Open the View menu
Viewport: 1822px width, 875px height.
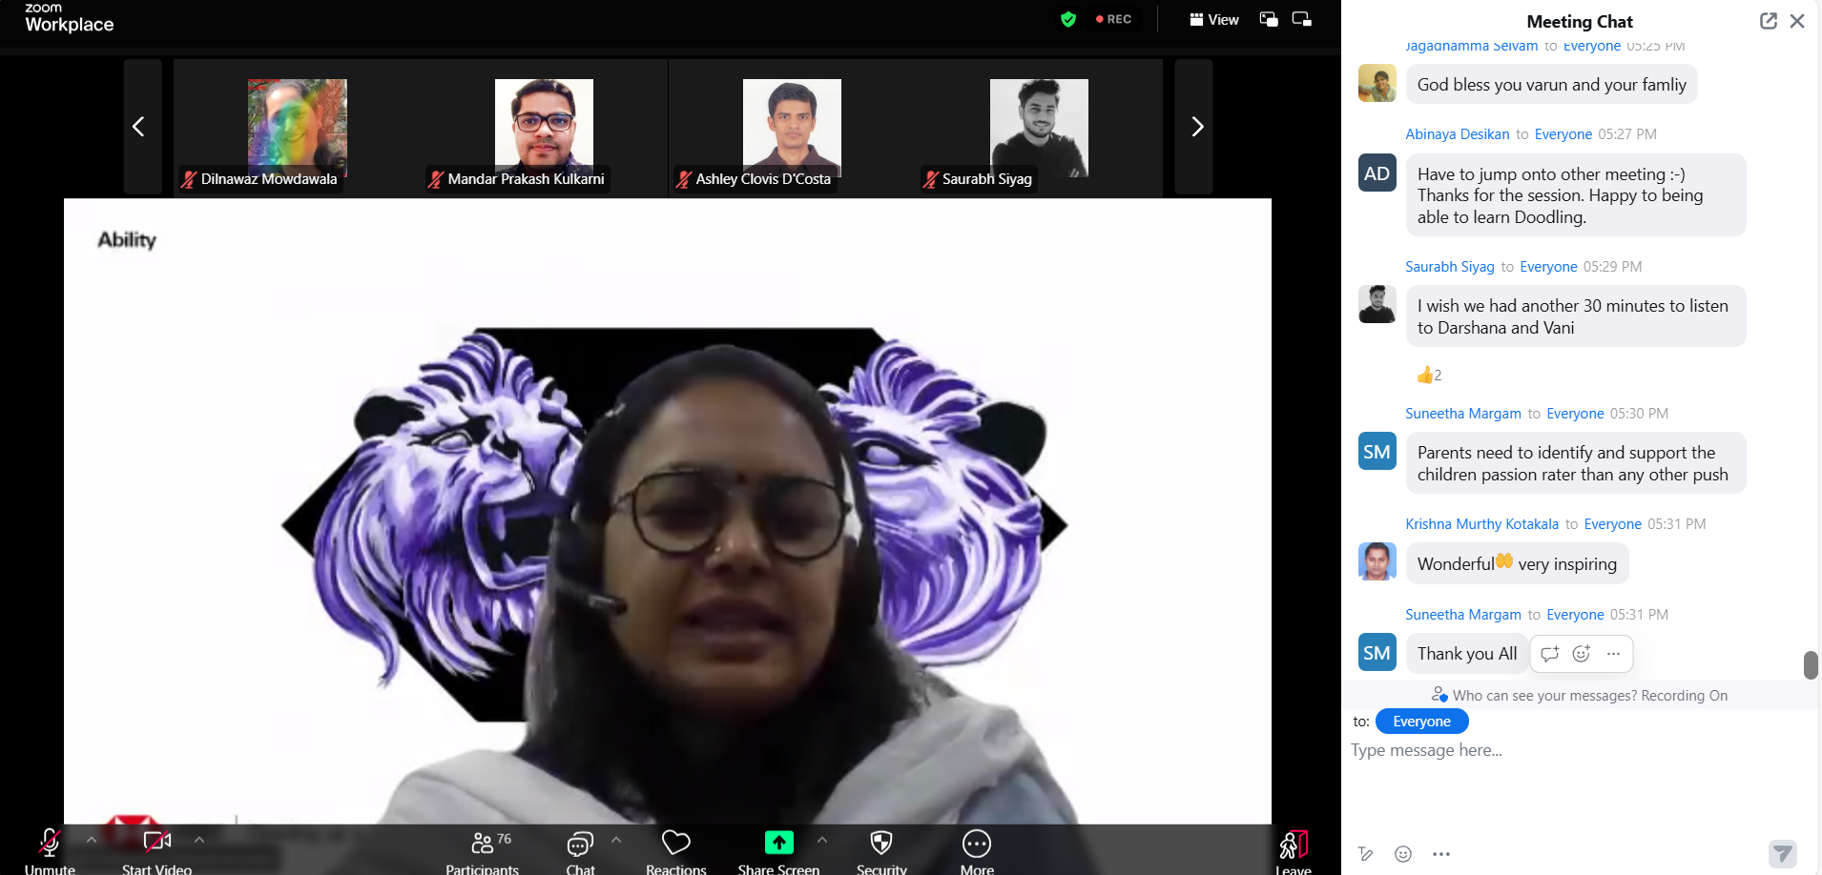pos(1213,19)
